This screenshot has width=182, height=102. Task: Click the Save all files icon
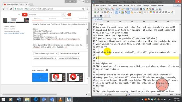point(133,9)
